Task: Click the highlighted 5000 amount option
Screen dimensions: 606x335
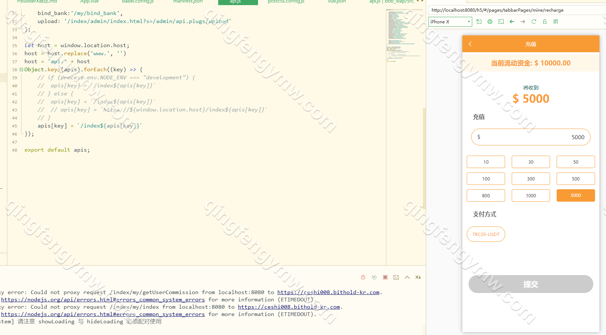Action: point(576,195)
